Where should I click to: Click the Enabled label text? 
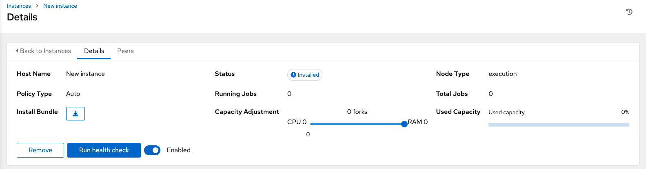tap(179, 150)
